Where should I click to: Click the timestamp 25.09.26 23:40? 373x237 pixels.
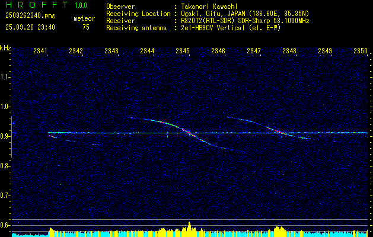(x=30, y=27)
